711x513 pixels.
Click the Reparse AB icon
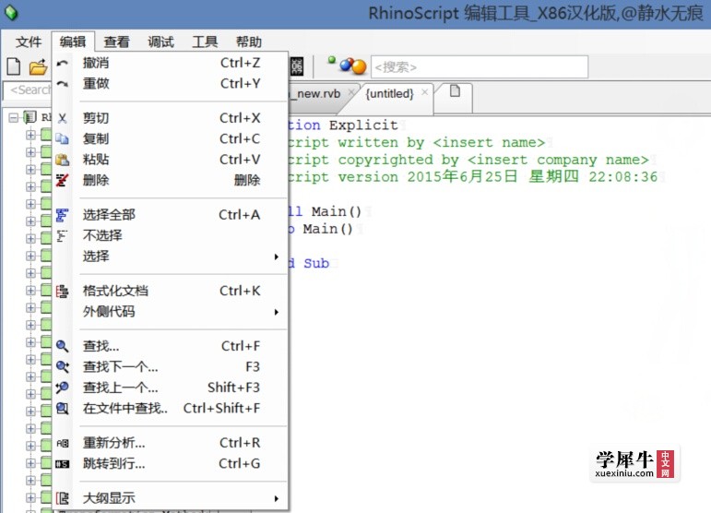(63, 443)
